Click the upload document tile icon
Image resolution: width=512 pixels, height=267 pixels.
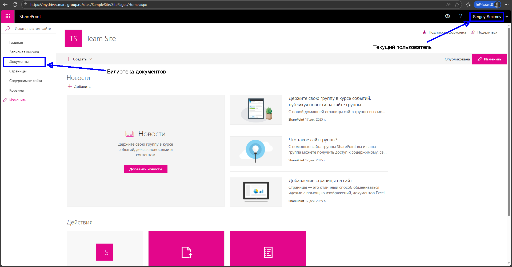[186, 252]
